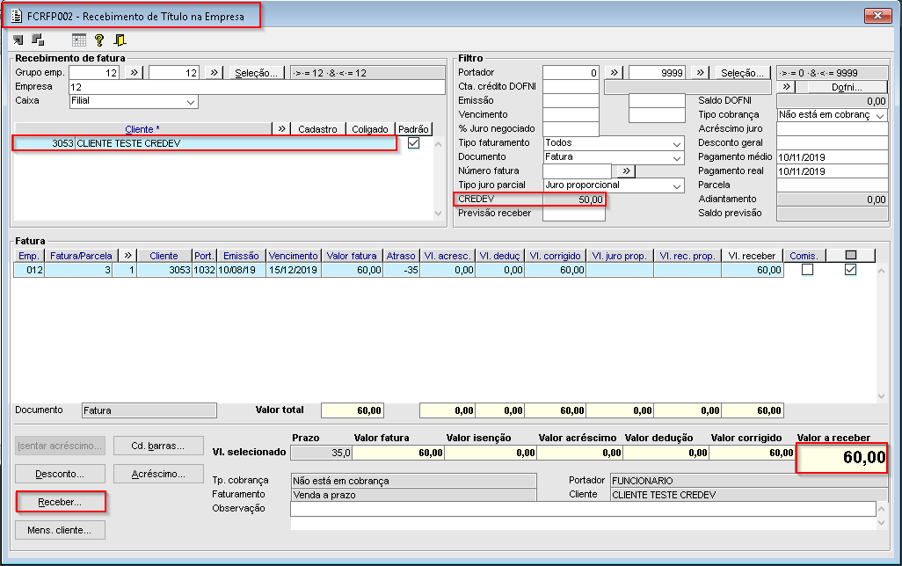Click the Observação text field
The image size is (902, 566).
(583, 509)
